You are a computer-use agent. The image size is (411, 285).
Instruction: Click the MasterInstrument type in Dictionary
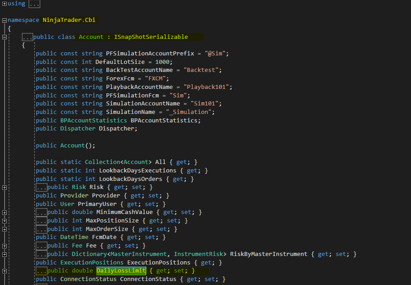click(138, 254)
